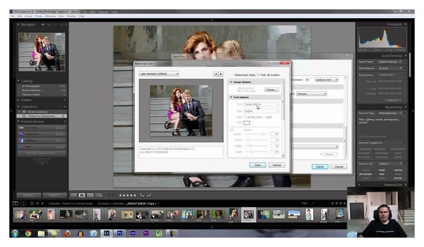Open the File menu

pyautogui.click(x=12, y=16)
